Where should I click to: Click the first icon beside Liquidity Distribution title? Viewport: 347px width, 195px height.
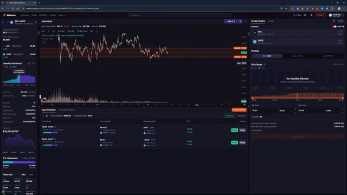(x=29, y=63)
